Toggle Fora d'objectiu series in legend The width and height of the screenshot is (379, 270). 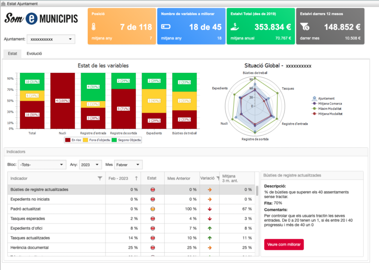96,140
